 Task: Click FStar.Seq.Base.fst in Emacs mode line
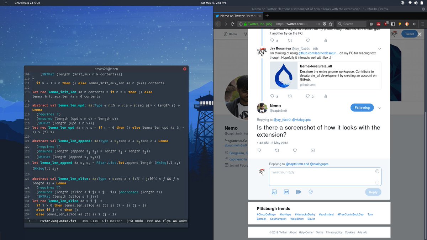[58, 221]
